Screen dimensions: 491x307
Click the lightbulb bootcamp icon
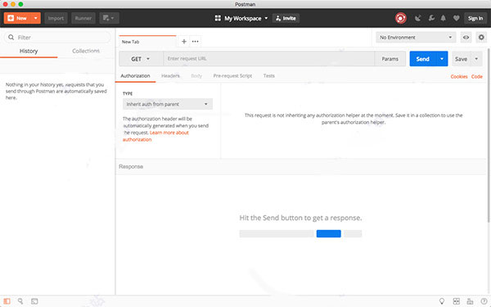click(x=442, y=301)
